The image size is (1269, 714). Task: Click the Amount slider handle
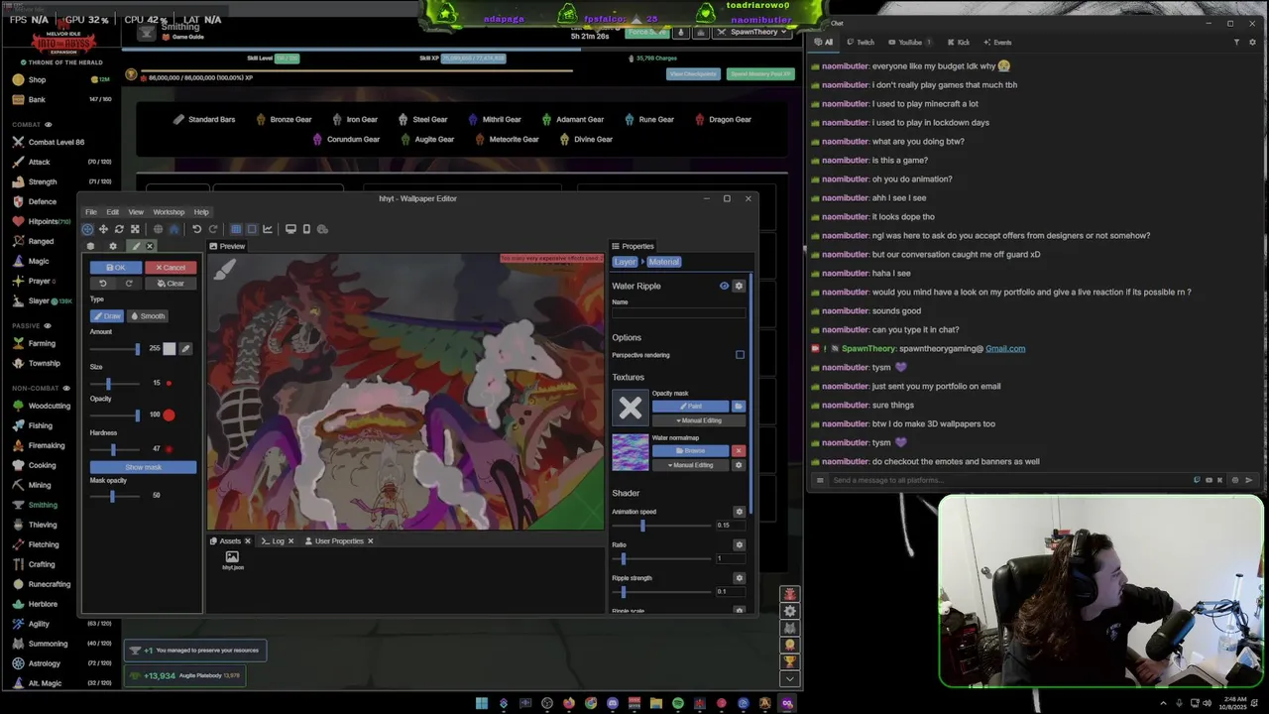pyautogui.click(x=138, y=349)
